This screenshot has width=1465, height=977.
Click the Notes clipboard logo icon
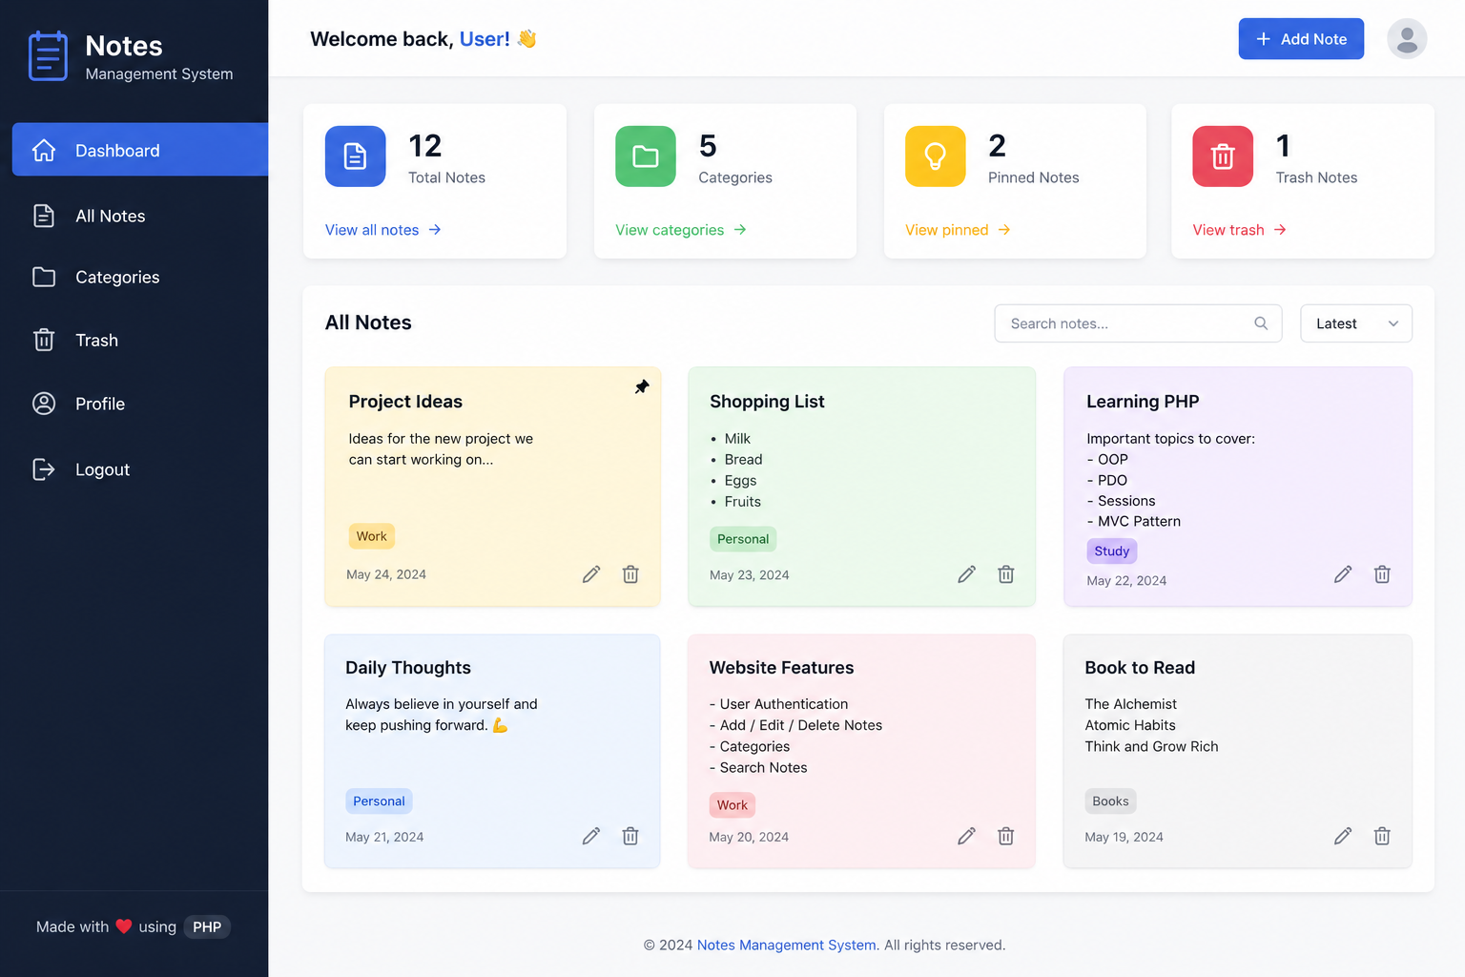click(x=48, y=56)
